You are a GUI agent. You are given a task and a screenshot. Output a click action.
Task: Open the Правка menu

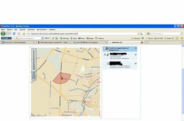pos(10,30)
